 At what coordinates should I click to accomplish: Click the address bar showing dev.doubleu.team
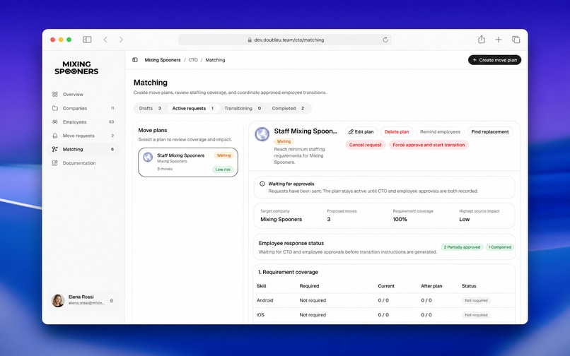coord(284,40)
